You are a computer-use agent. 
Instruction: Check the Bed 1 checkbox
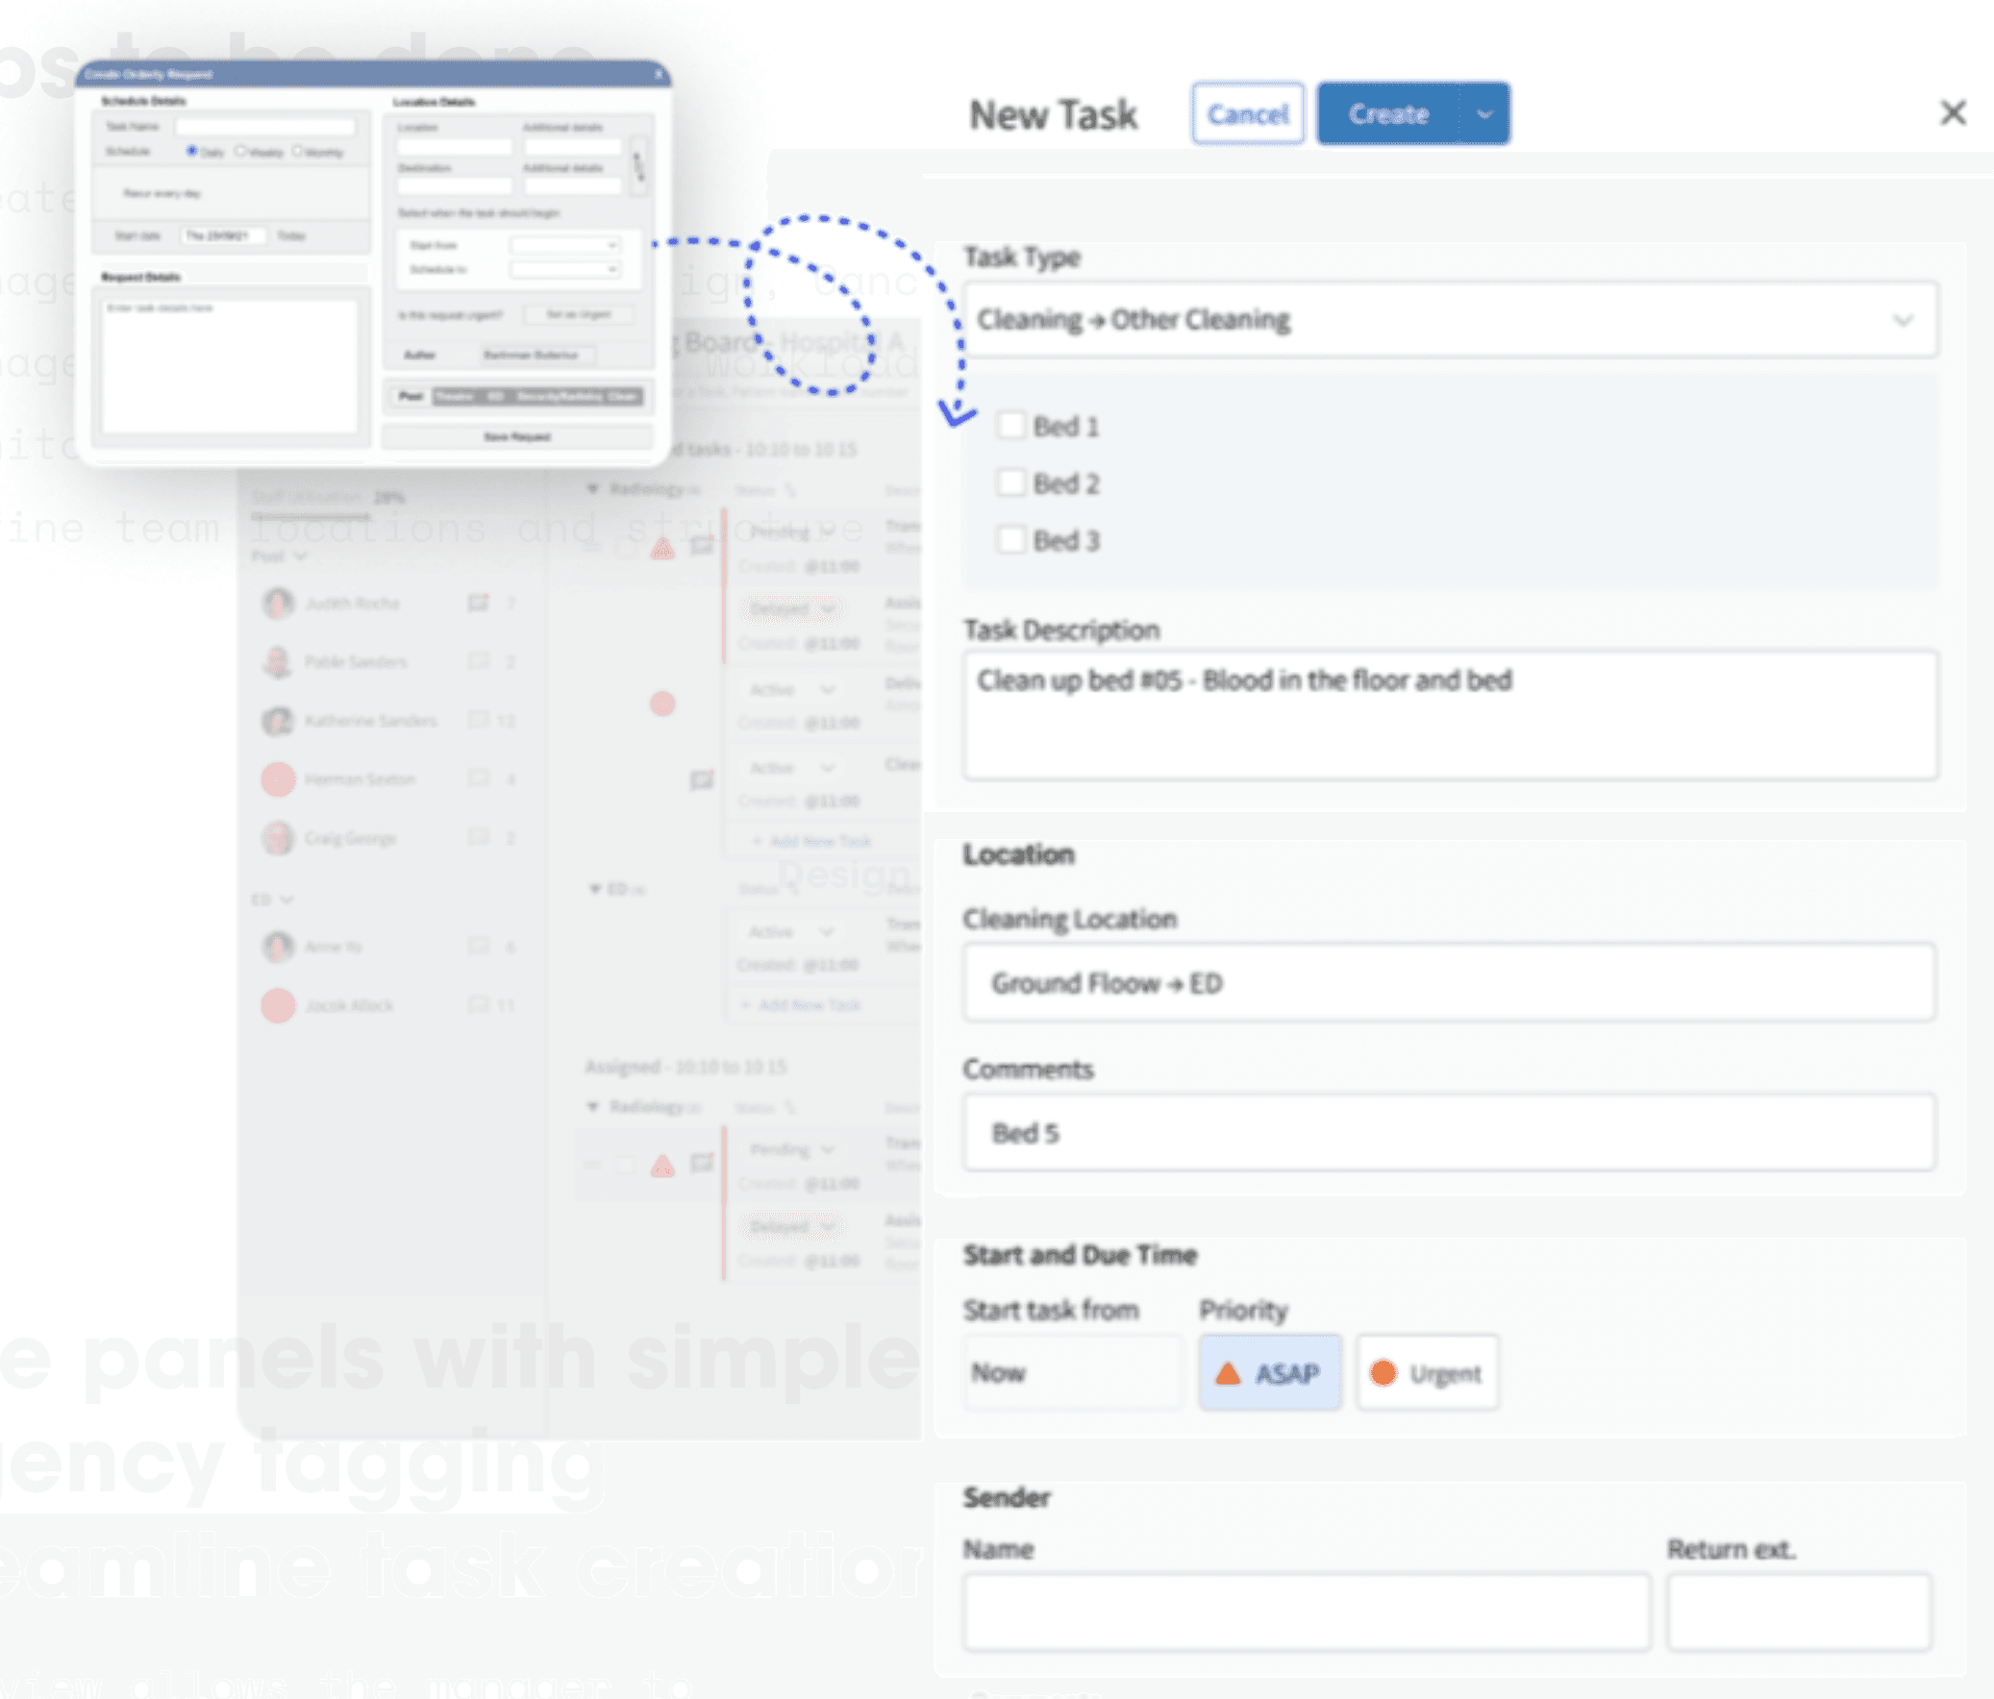click(x=1010, y=426)
